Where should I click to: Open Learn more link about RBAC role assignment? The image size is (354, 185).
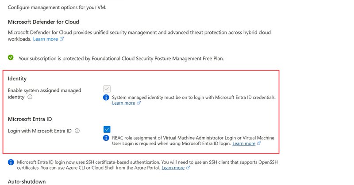coord(244,143)
